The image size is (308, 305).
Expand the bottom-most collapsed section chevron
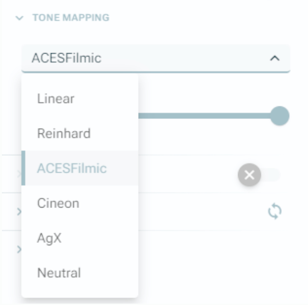(19, 249)
